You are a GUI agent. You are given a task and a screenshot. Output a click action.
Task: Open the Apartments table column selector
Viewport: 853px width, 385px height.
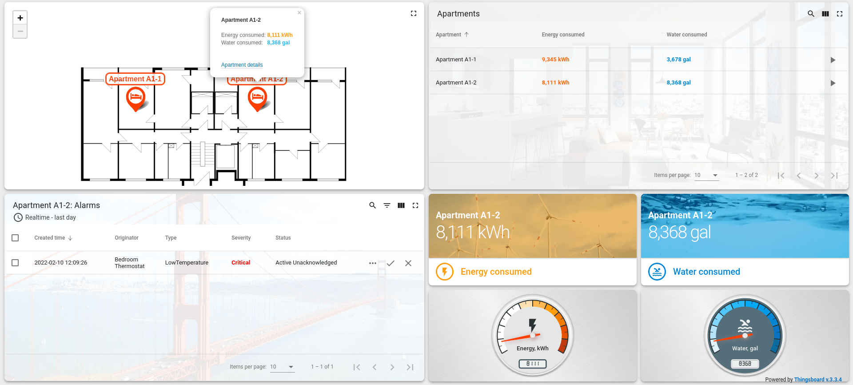(x=825, y=14)
